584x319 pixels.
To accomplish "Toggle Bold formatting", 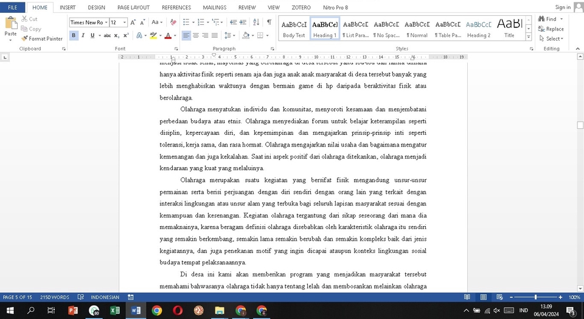I will tap(74, 35).
